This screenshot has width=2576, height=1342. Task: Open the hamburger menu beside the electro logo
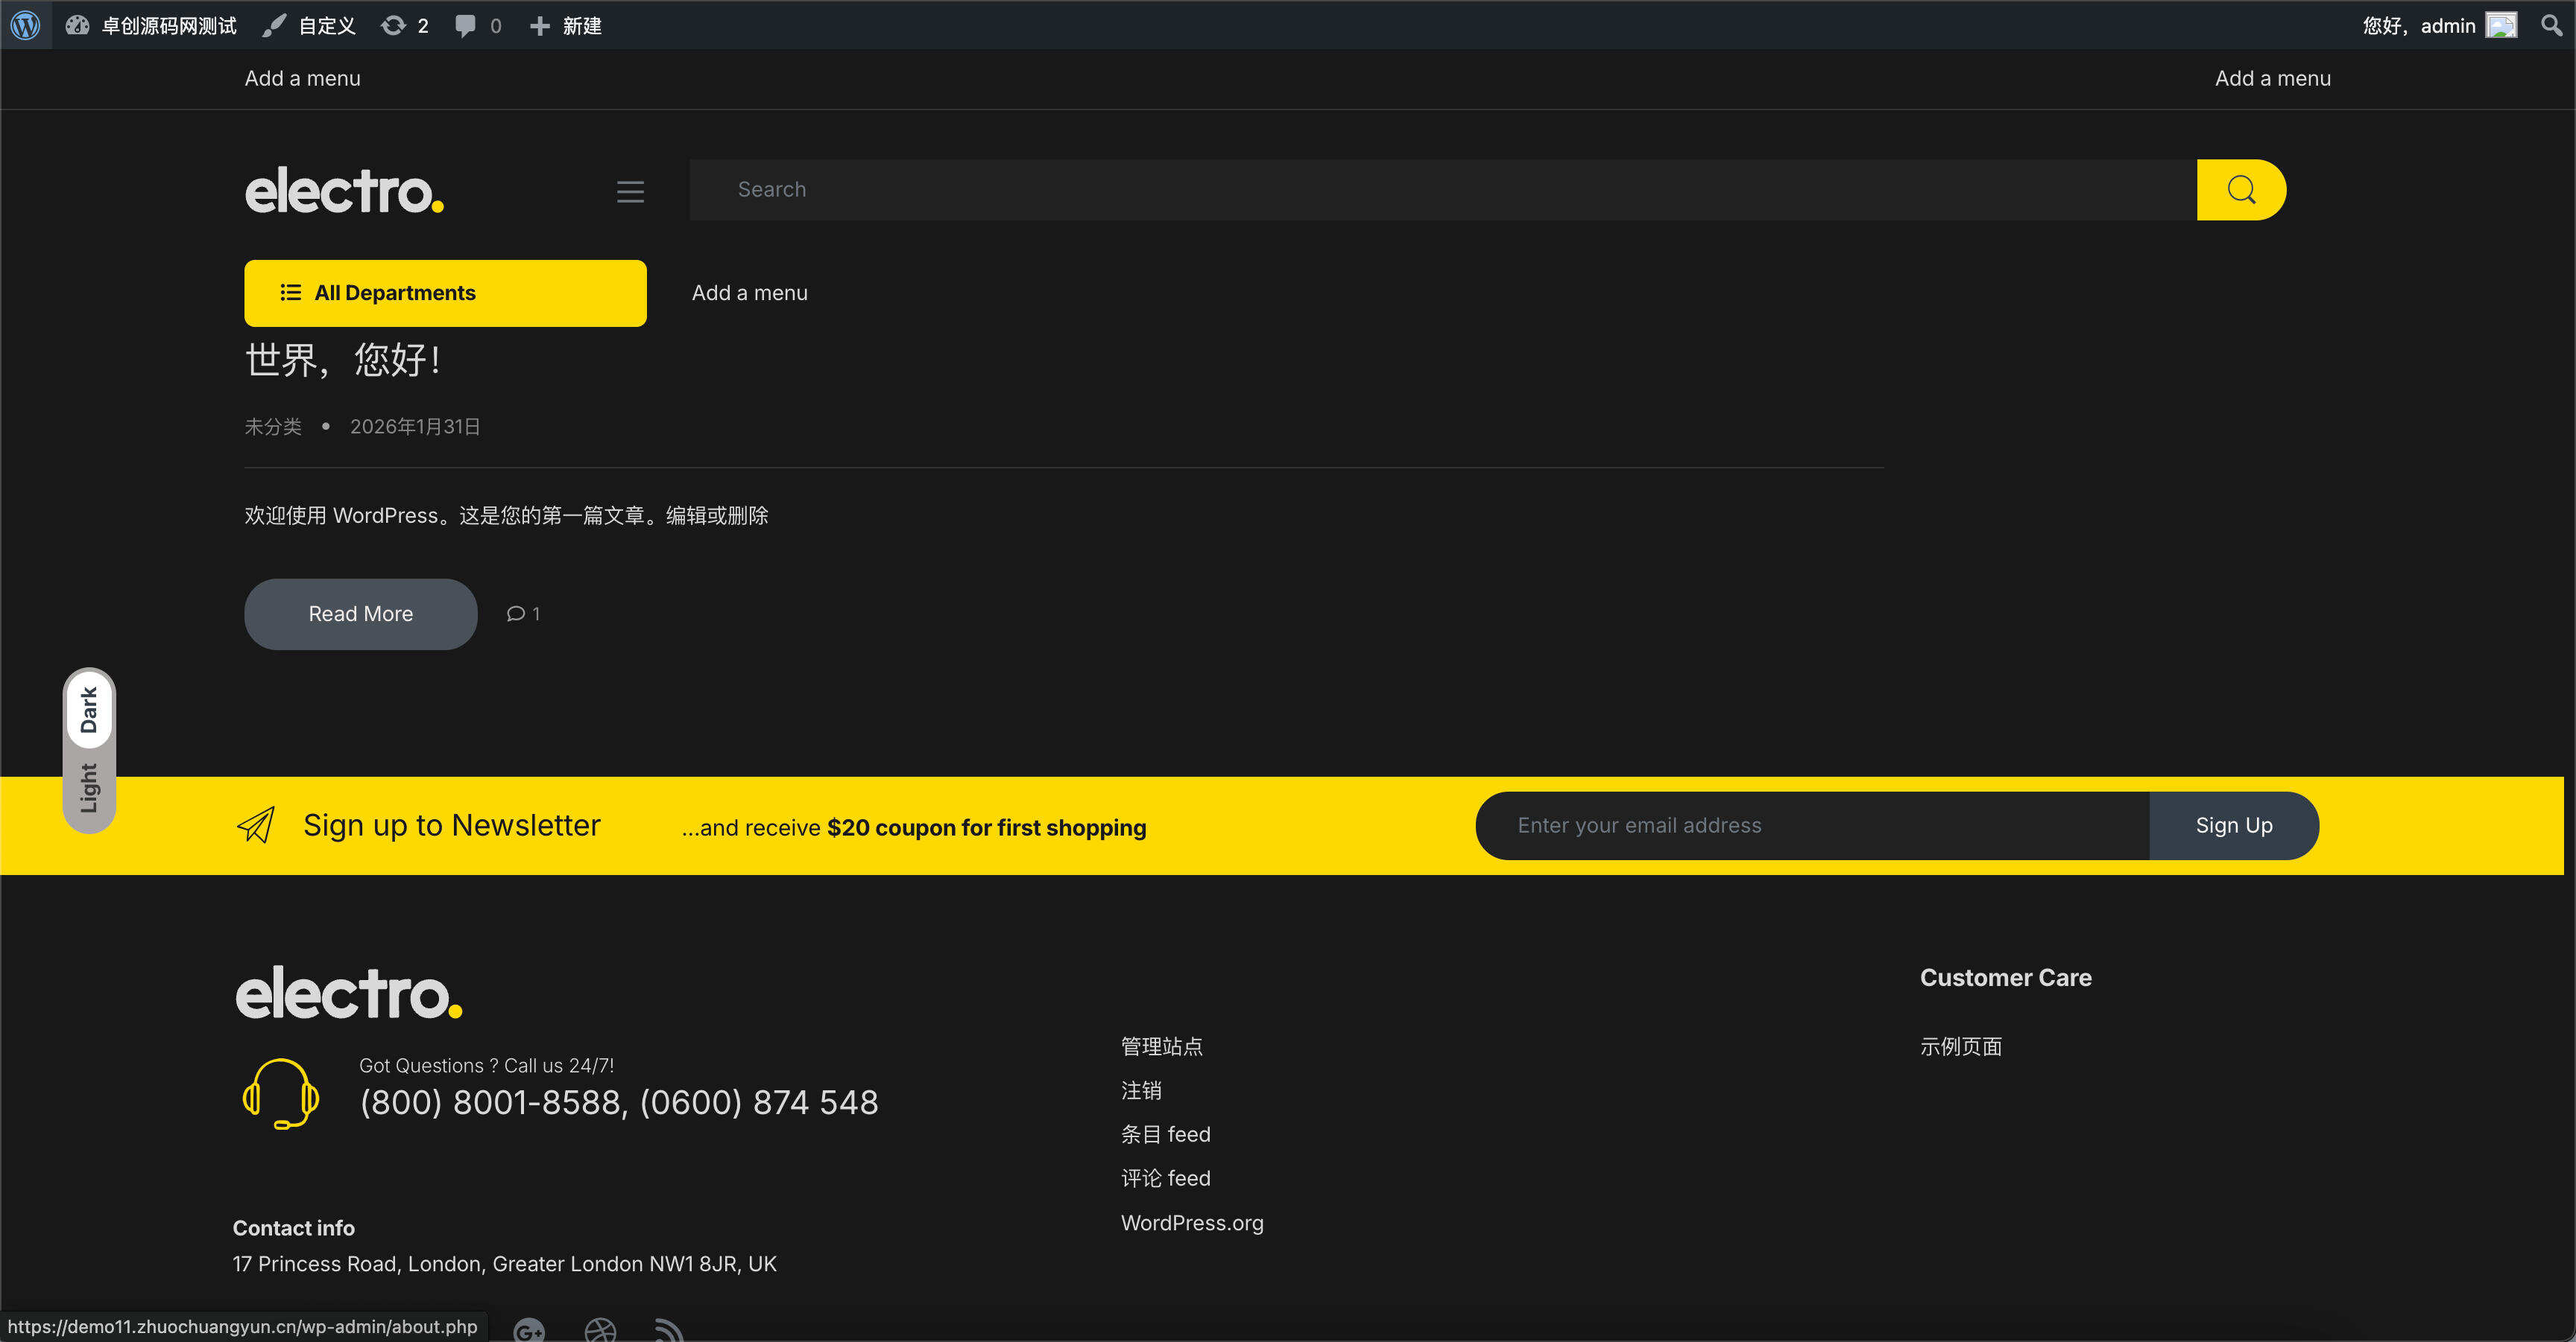[x=630, y=191]
